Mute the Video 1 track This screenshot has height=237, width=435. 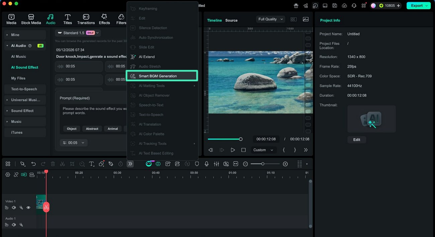[14, 208]
